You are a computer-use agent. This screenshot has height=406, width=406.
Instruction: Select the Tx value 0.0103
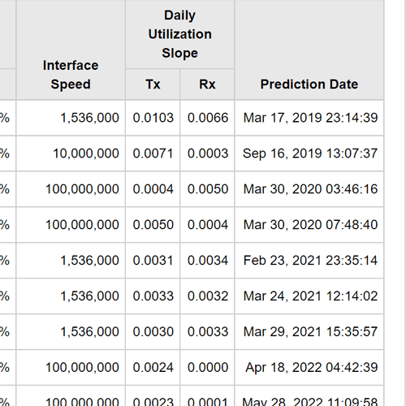153,118
